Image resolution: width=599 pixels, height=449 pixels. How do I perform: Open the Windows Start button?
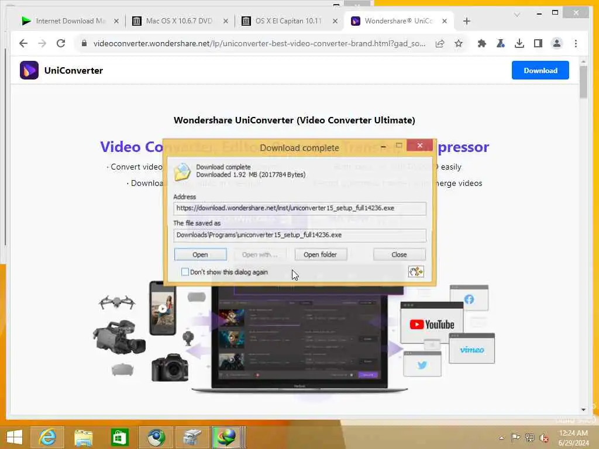point(15,437)
